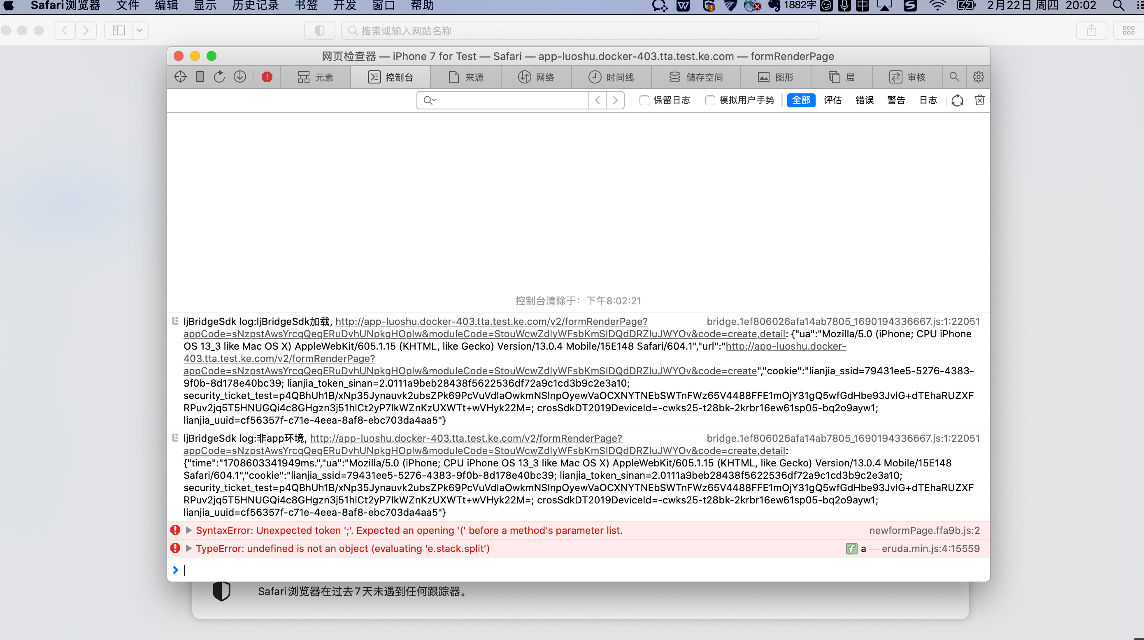The image size is (1144, 640).
Task: Switch to 图形 tab
Action: click(775, 77)
